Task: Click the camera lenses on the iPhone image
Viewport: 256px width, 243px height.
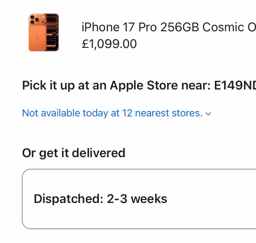Action: point(35,20)
